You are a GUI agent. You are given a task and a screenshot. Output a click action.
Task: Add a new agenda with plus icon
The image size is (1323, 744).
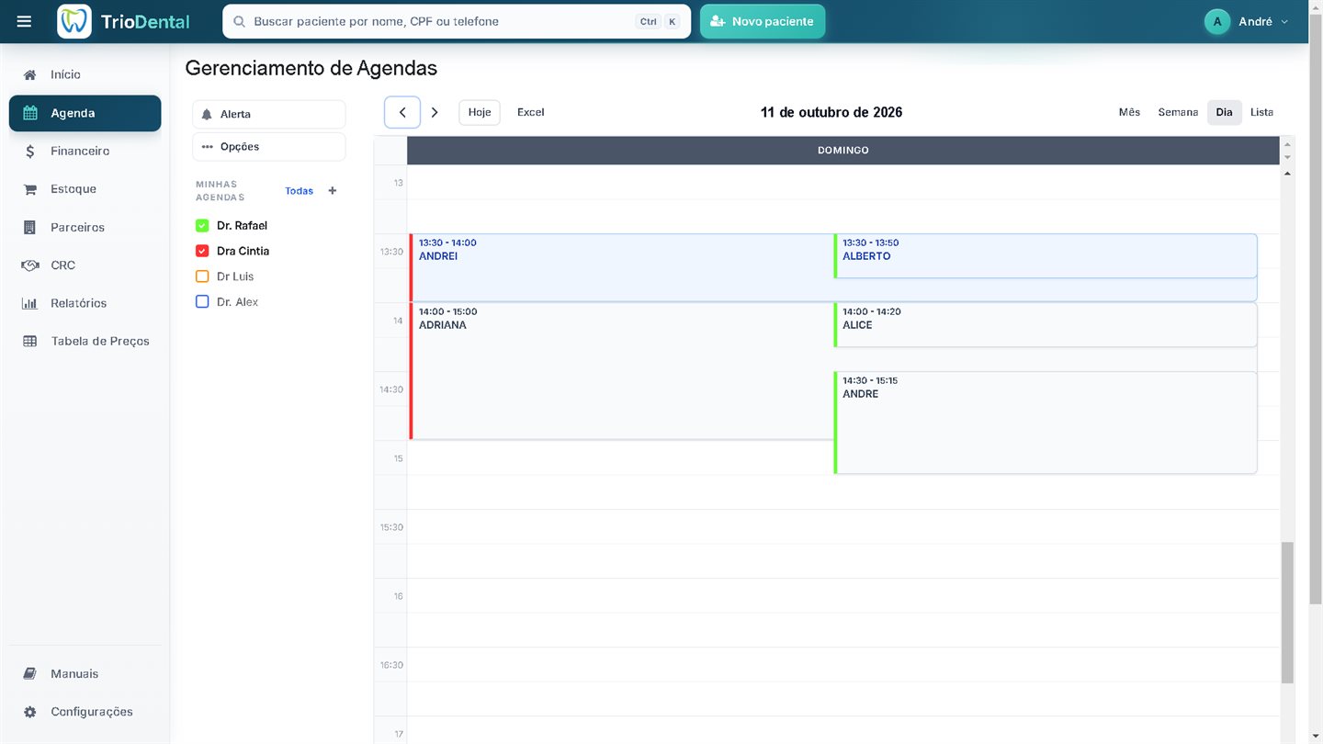pyautogui.click(x=333, y=191)
